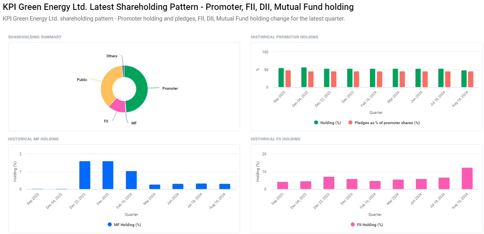Viewport: 484px width, 234px height.
Task: Select green Dec 04, 2023 promoter holding bar
Action: coord(304,77)
